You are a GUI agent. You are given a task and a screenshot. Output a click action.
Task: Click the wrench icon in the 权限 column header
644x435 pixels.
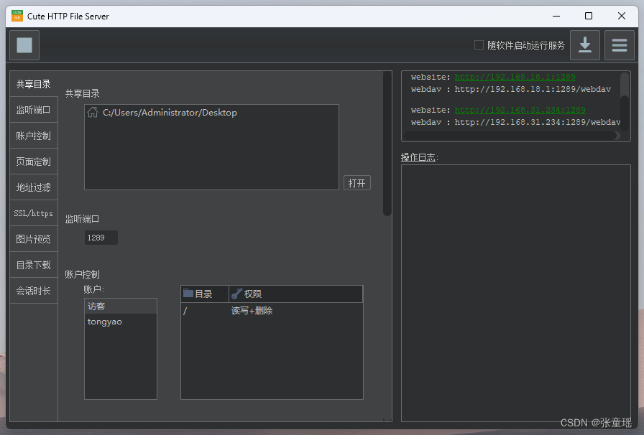tap(236, 294)
